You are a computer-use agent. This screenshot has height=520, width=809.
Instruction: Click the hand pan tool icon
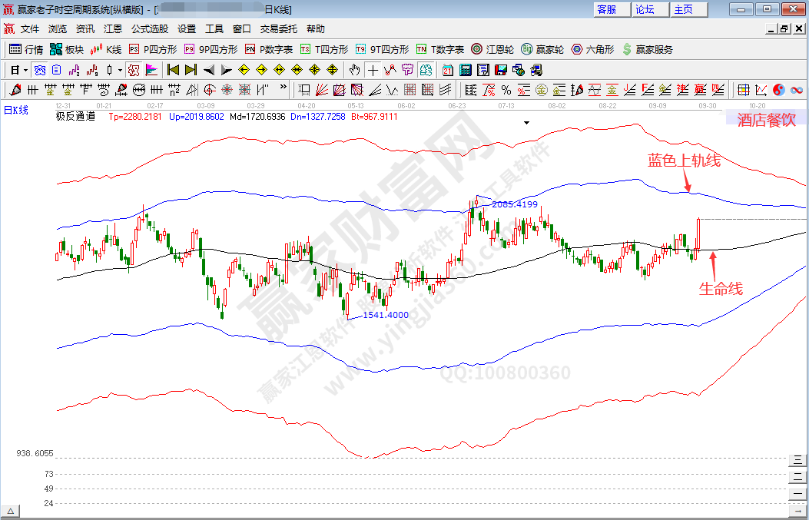click(355, 69)
